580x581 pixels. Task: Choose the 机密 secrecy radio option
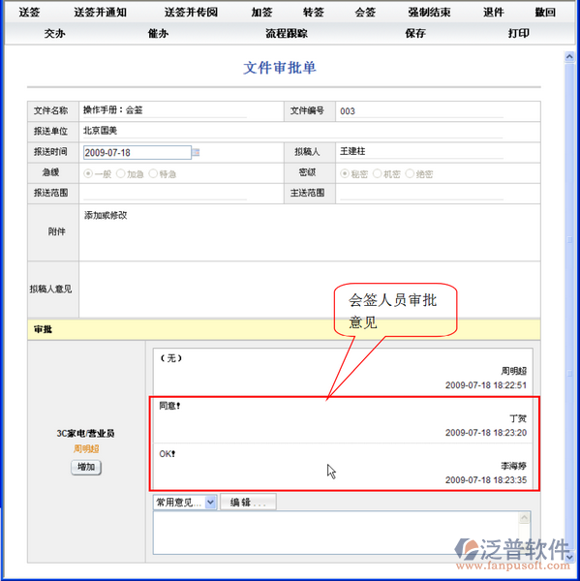(x=377, y=173)
